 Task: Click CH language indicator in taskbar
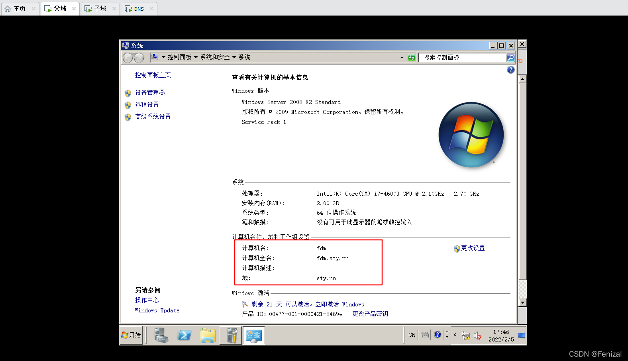pos(412,335)
